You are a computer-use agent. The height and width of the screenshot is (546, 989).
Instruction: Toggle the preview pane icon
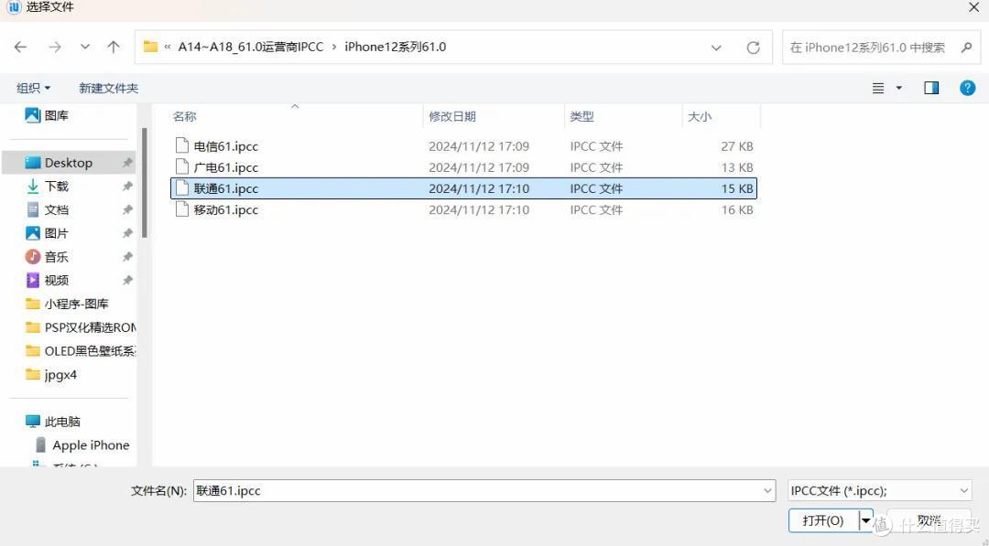pyautogui.click(x=931, y=88)
